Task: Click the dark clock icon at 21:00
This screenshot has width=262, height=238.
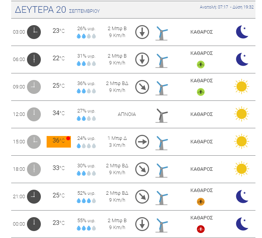Action: pyautogui.click(x=34, y=197)
